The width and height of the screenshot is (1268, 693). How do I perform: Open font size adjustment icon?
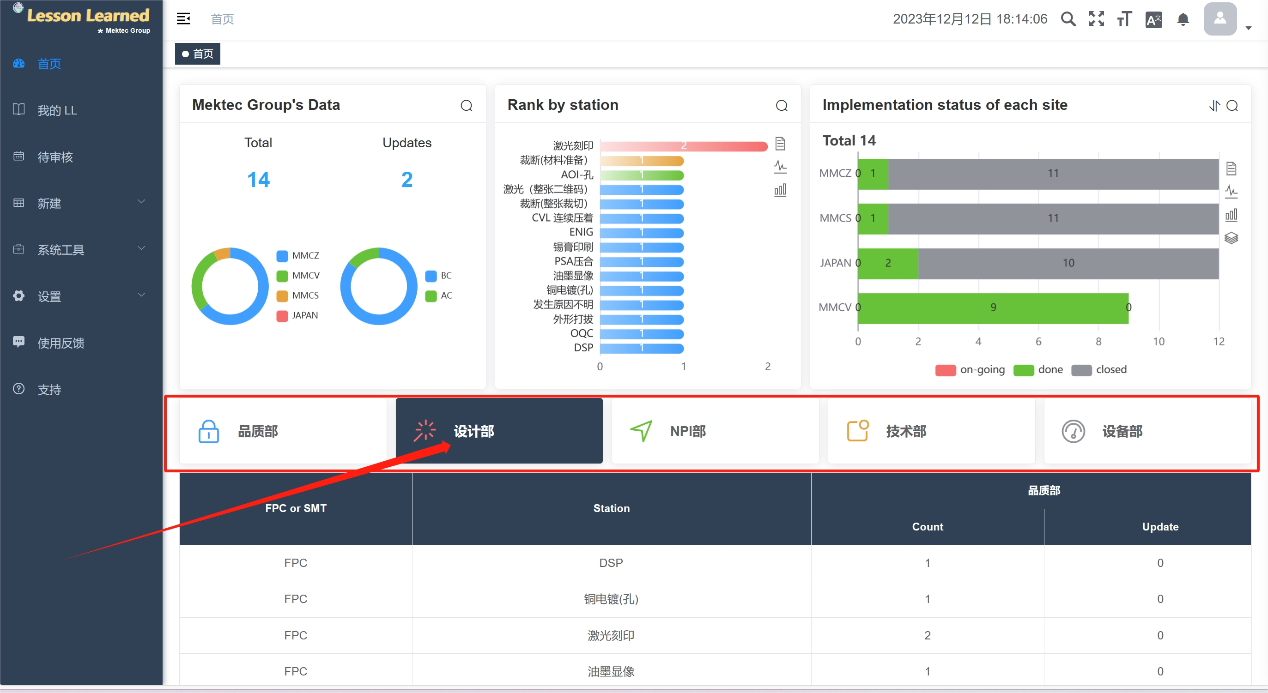click(x=1124, y=19)
